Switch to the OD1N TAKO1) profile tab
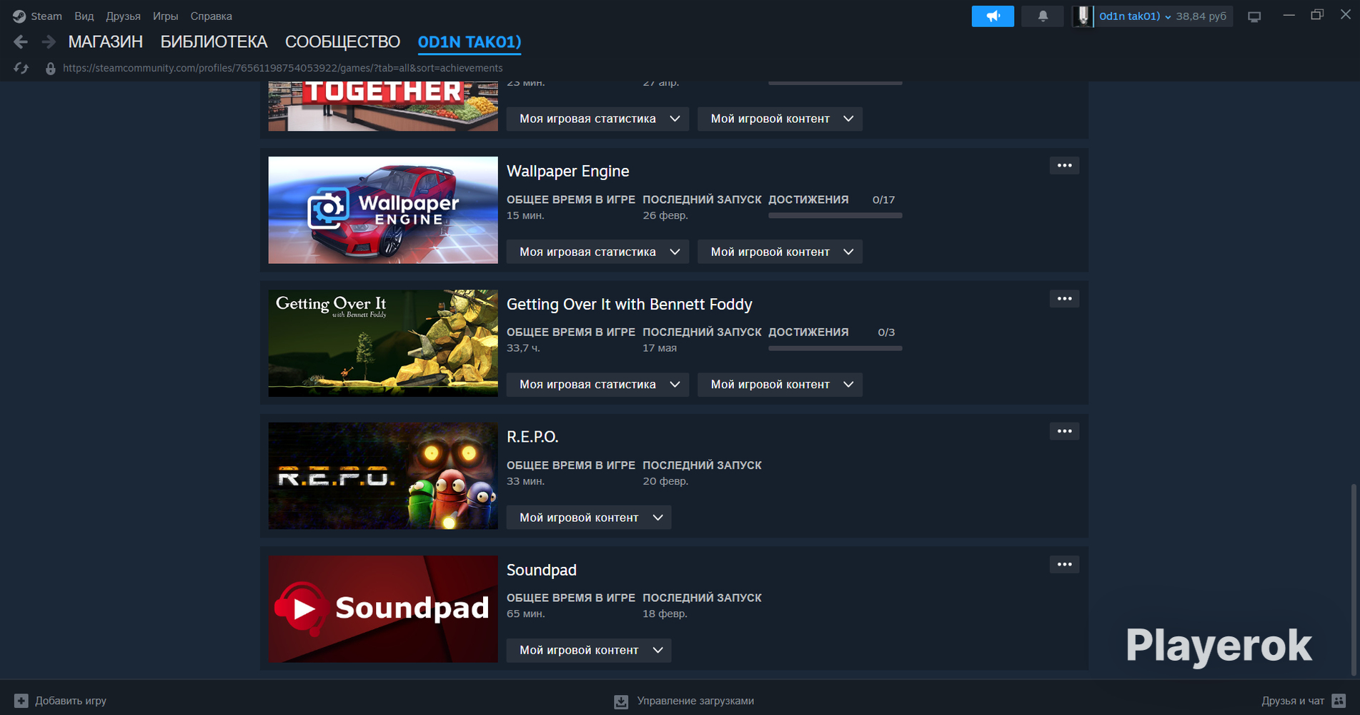This screenshot has height=715, width=1360. 470,42
